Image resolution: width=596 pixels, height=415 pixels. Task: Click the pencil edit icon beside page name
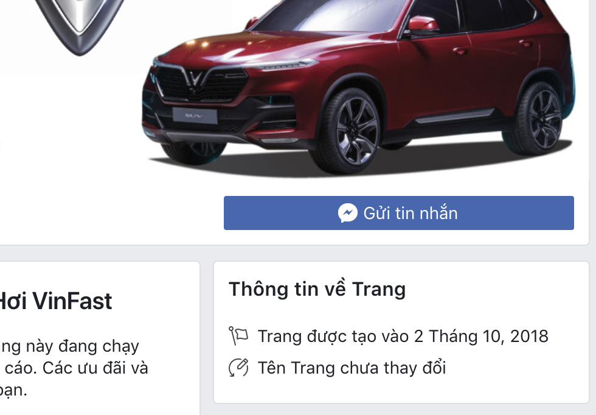(x=238, y=368)
